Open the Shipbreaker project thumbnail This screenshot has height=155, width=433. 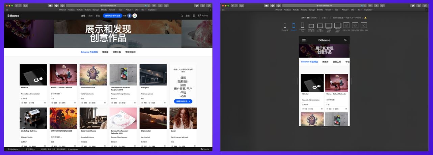153,118
